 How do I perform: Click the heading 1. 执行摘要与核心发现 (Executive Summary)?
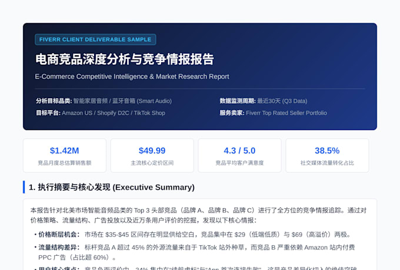tap(112, 187)
